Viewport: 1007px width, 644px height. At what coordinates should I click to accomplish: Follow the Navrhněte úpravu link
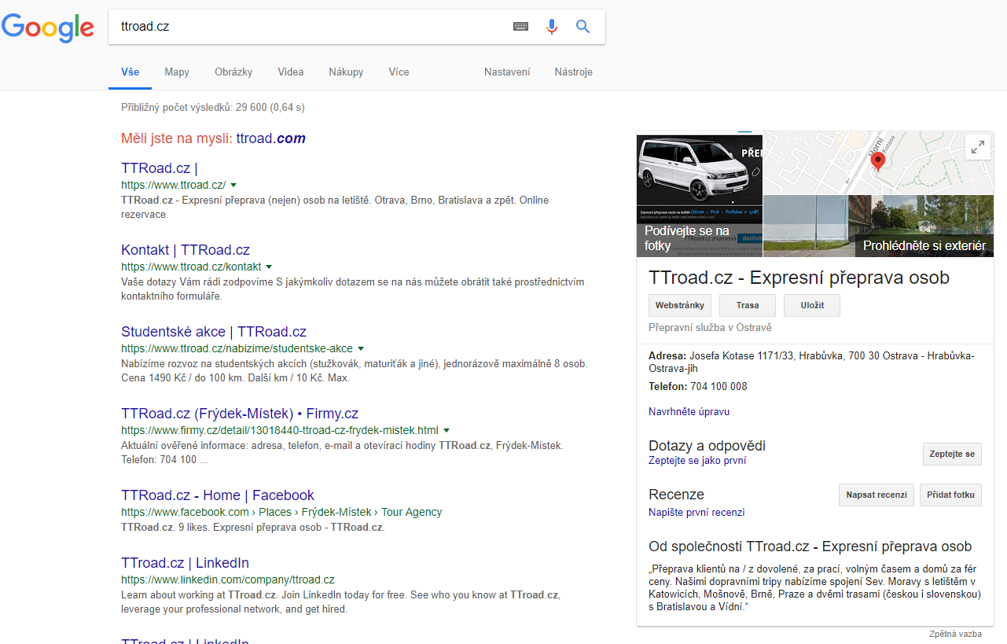(x=689, y=411)
